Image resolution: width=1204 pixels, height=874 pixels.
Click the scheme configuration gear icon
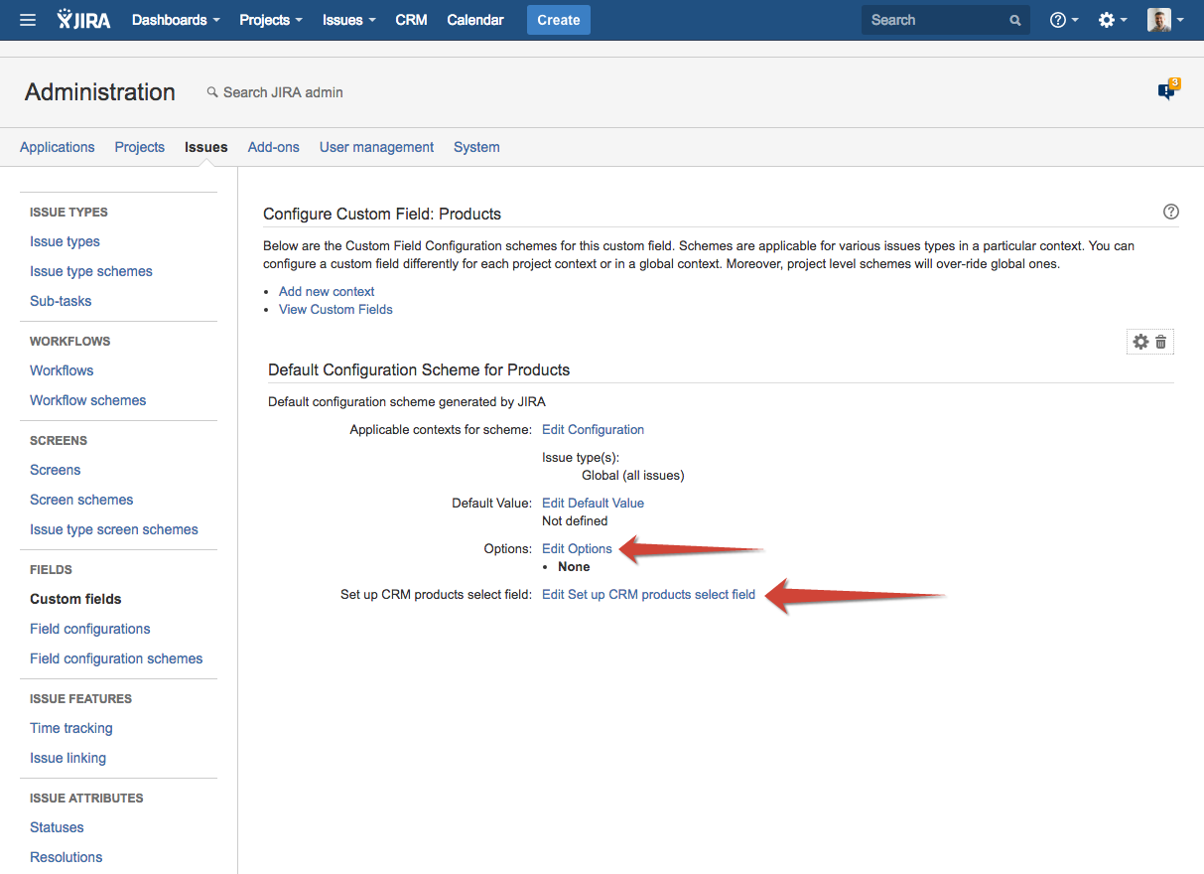tap(1140, 342)
